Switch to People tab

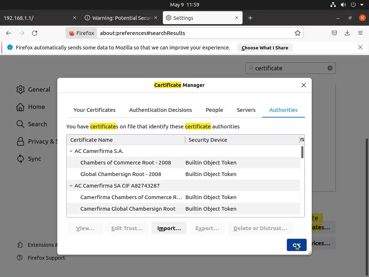(214, 110)
